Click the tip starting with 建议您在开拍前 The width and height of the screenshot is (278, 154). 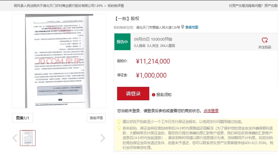pos(183,122)
